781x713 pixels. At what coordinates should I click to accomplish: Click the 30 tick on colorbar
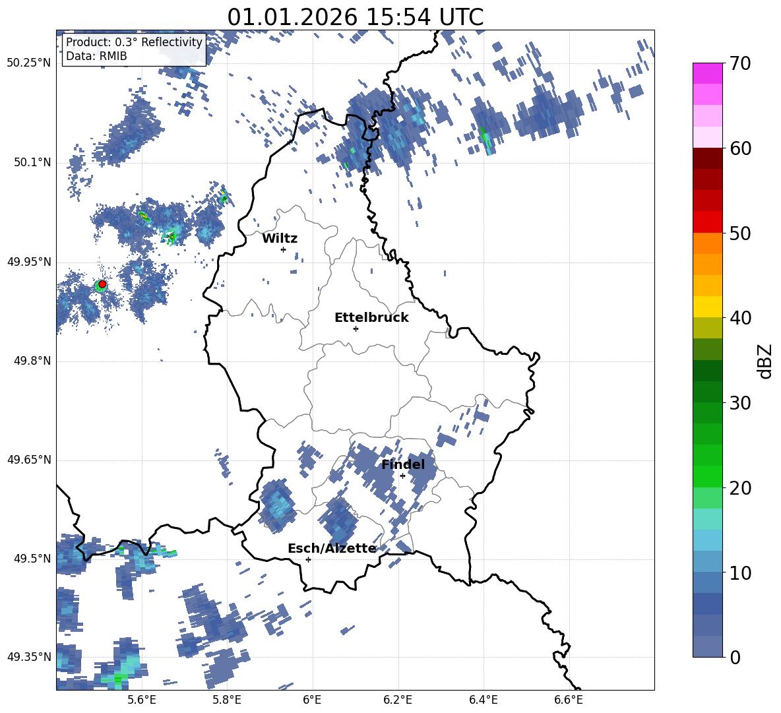coord(739,403)
